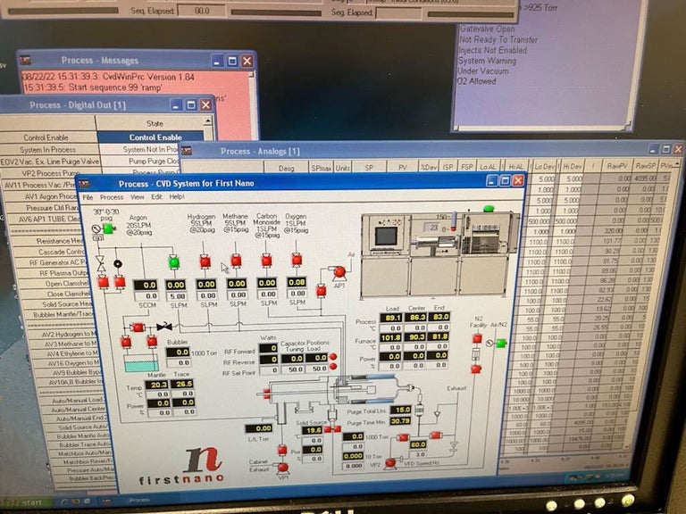Click the AP1 air pump icon
Image resolution: width=686 pixels, height=514 pixels.
pyautogui.click(x=339, y=273)
